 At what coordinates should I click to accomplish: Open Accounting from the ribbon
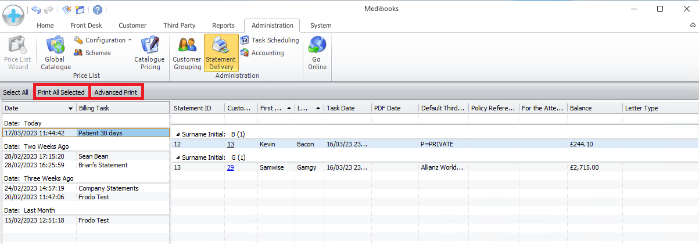(x=262, y=53)
